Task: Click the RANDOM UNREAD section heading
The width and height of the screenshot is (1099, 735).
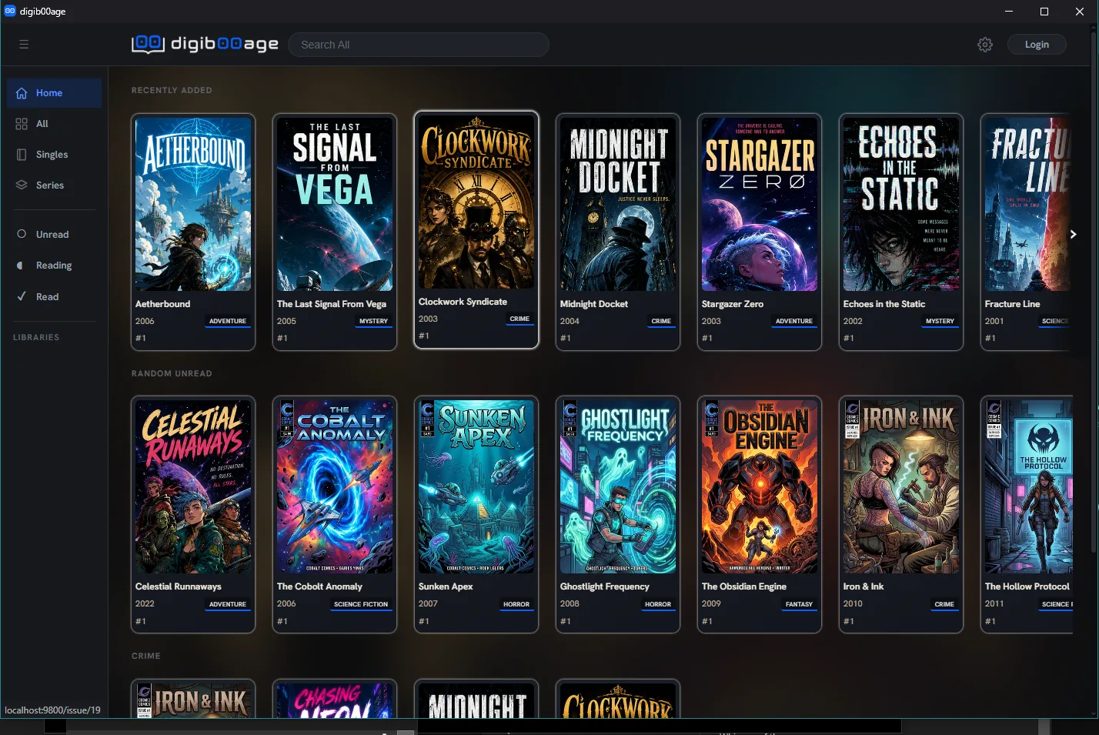Action: [172, 373]
